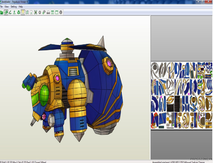Expand the Help menu

click(21, 6)
